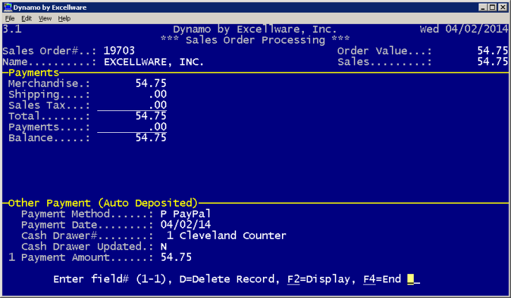Click the Cash Drawer# label
The height and width of the screenshot is (298, 511).
point(87,235)
